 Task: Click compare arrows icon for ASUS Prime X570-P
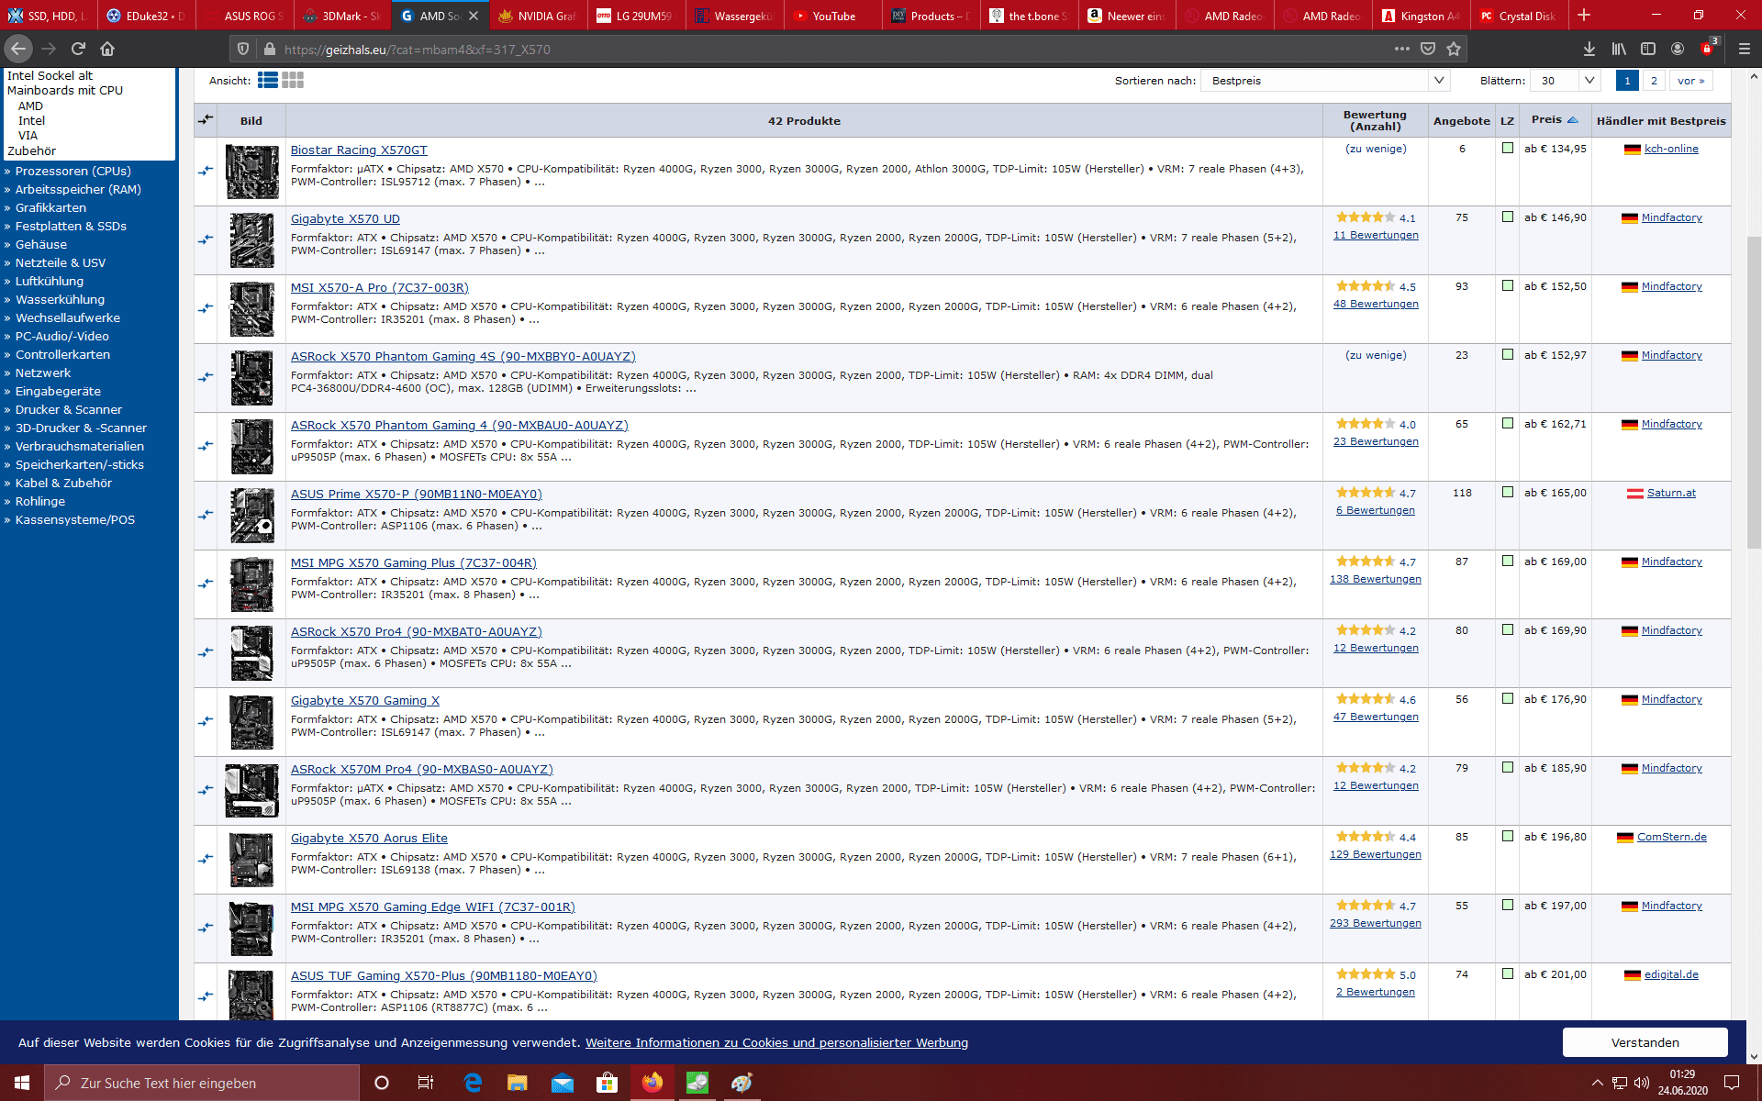(x=206, y=515)
